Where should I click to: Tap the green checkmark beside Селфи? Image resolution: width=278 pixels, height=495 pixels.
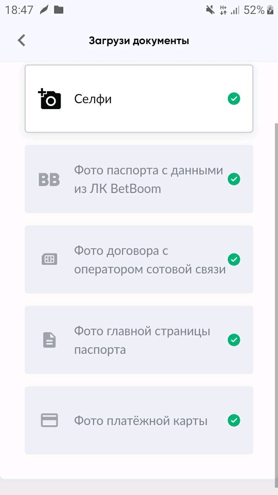[x=234, y=99]
